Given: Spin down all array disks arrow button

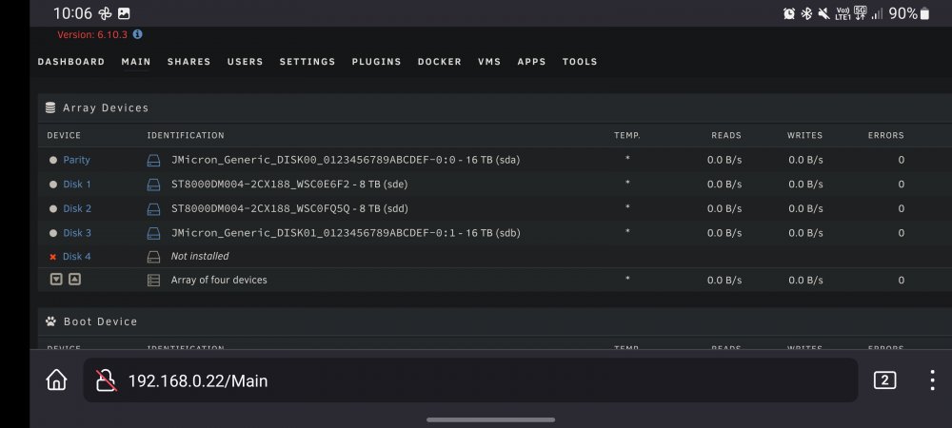Looking at the screenshot, I should pyautogui.click(x=56, y=280).
